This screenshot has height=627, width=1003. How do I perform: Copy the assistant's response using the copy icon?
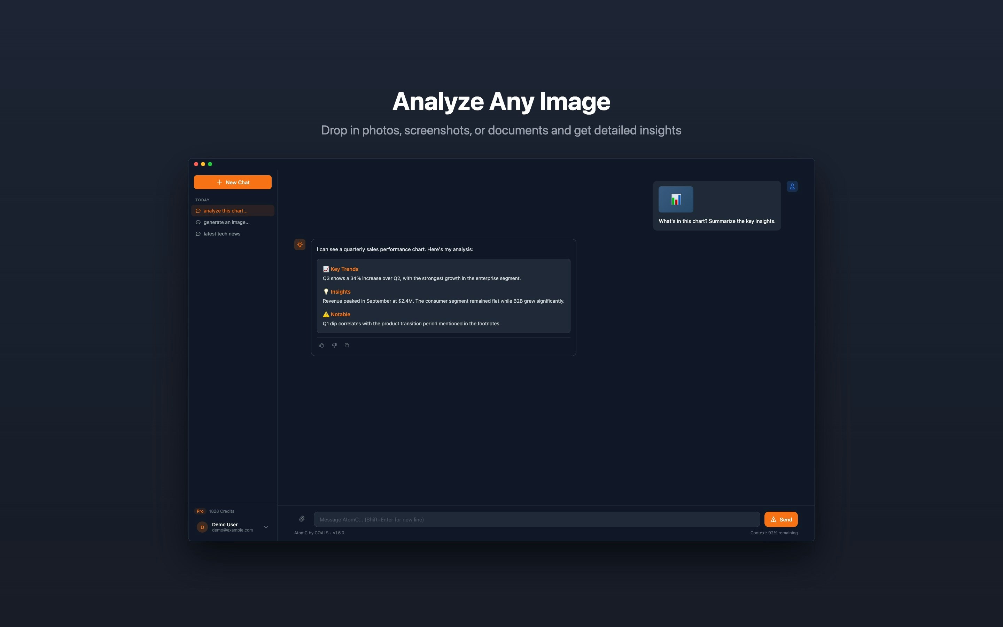click(x=347, y=345)
